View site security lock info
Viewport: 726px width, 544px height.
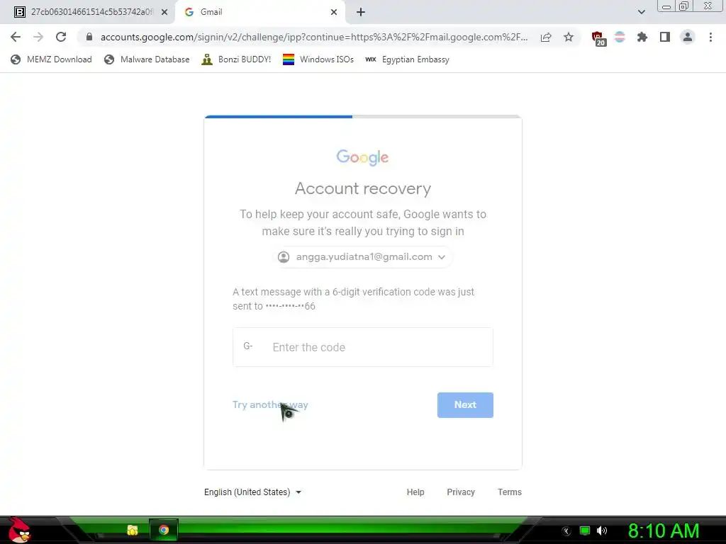point(89,37)
